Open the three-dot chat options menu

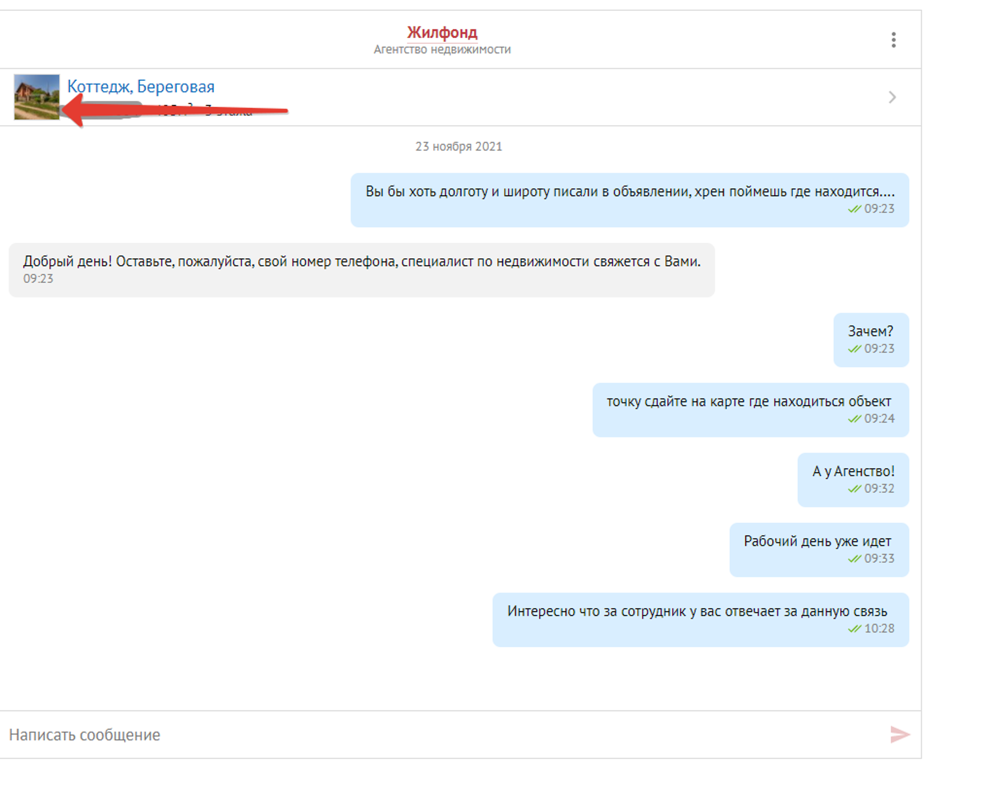point(893,40)
